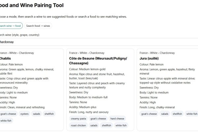Click white fish tag in Côte de Beaune card
This screenshot has width=198, height=132.
tap(121, 125)
